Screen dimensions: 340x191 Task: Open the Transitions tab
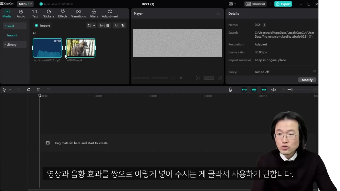[78, 14]
